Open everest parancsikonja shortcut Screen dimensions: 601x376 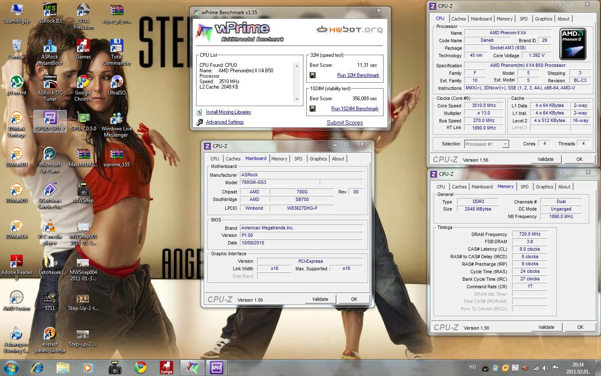pyautogui.click(x=50, y=340)
